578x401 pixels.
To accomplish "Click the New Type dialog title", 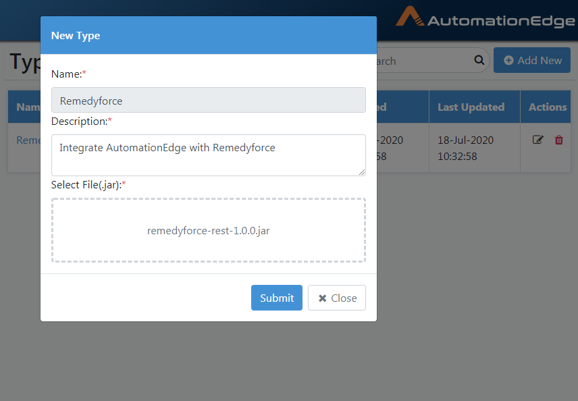I will (x=76, y=35).
